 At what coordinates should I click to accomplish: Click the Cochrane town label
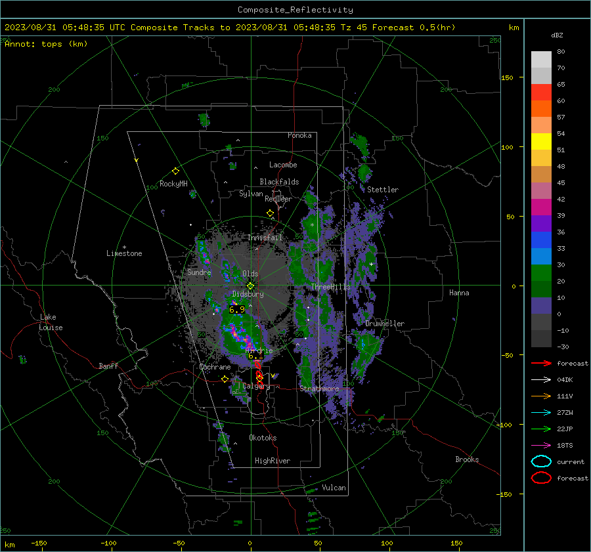click(215, 367)
